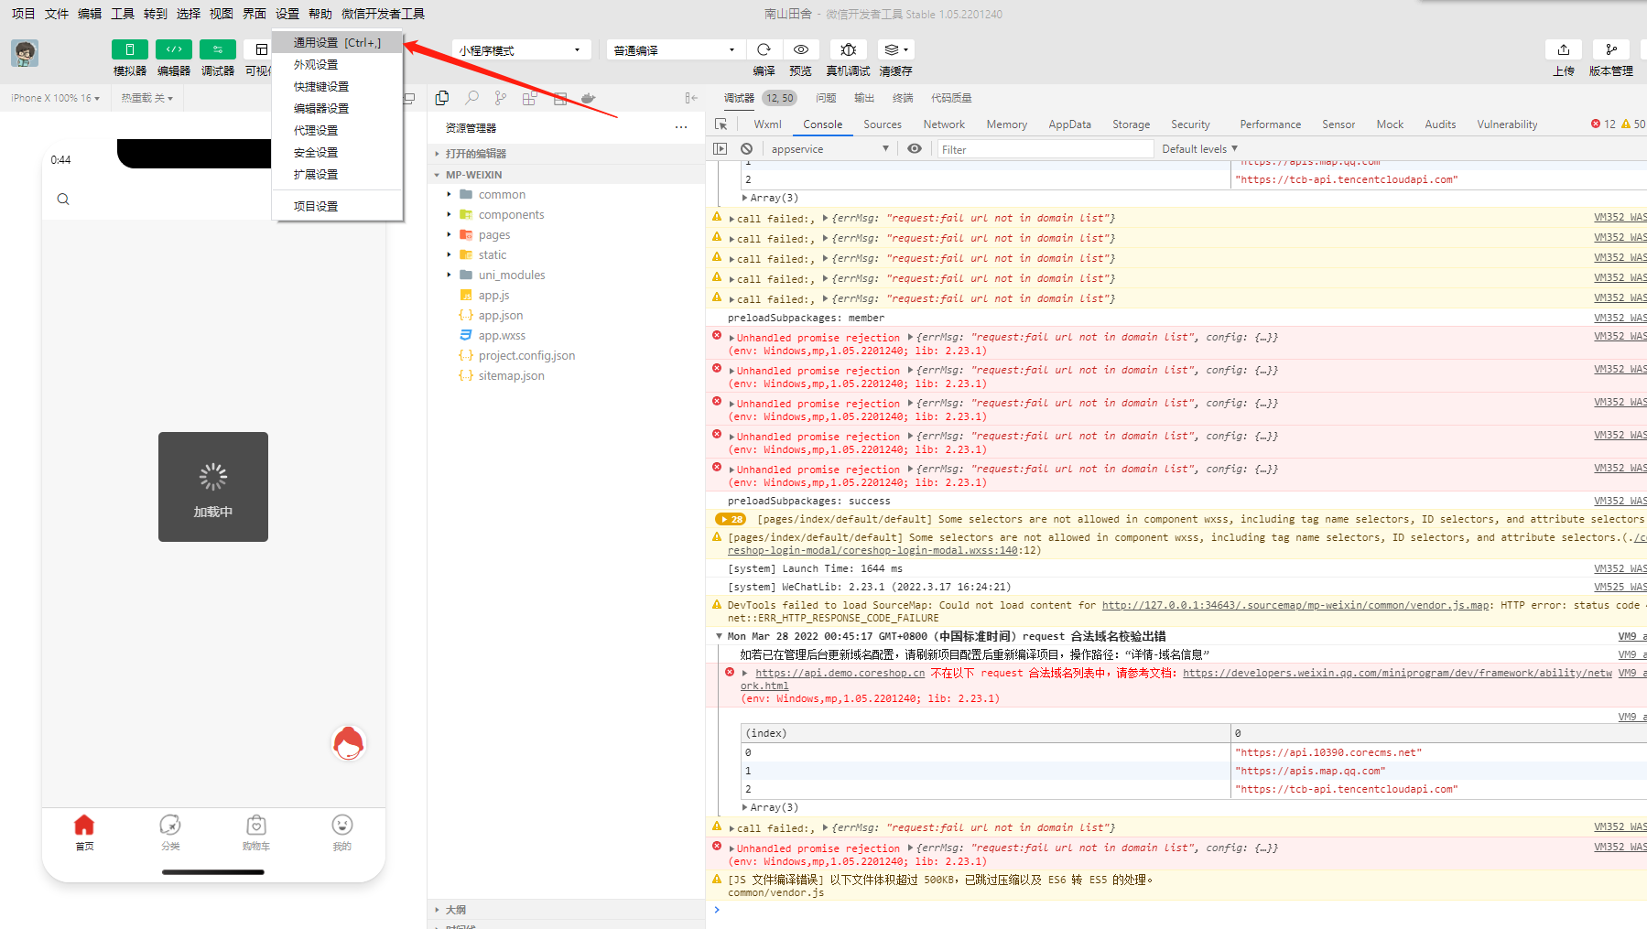
Task: Expand the 大纲 outline section
Action: click(455, 910)
